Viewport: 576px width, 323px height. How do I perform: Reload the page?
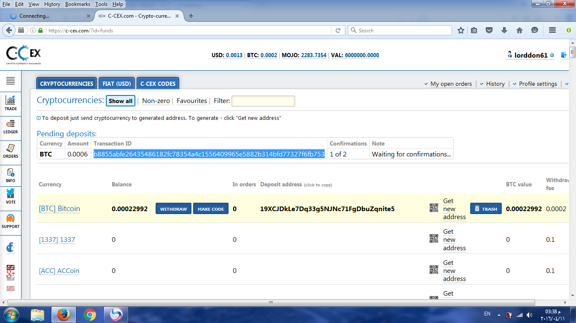click(x=338, y=30)
